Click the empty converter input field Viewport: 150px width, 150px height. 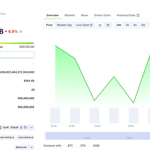pos(17,55)
